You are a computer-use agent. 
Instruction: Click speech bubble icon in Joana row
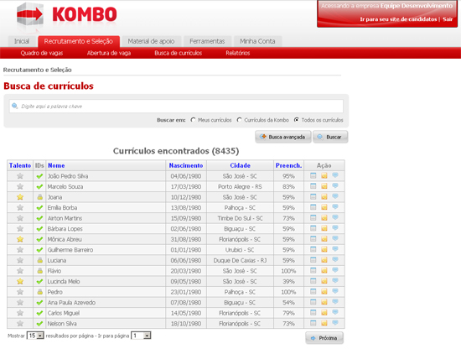pos(335,196)
